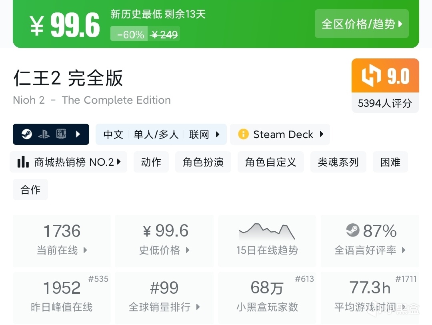The height and width of the screenshot is (325, 432).
Task: Select the 动作 tag
Action: coord(151,162)
